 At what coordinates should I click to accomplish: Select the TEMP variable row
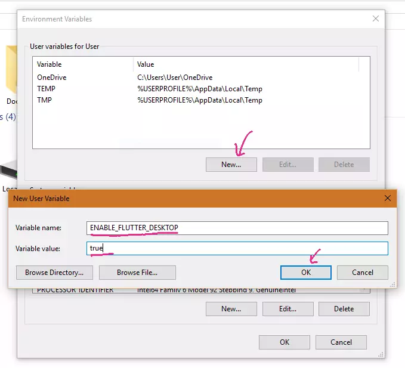[201, 89]
